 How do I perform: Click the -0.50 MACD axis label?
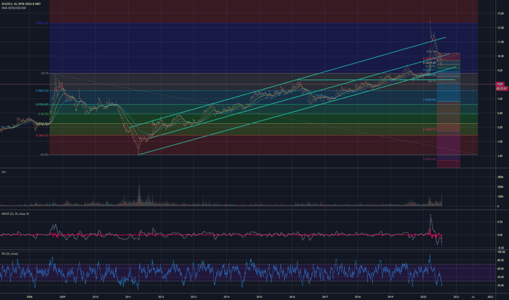(500, 248)
